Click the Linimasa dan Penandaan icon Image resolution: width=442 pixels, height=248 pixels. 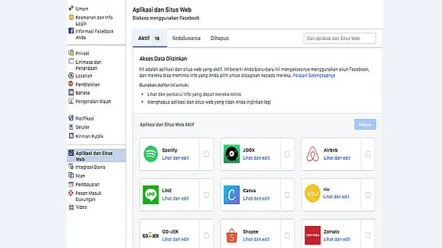click(x=71, y=61)
